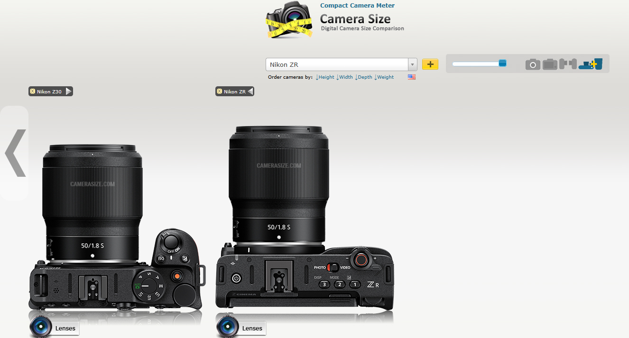Move Nikon ZR left with arrow

point(250,91)
